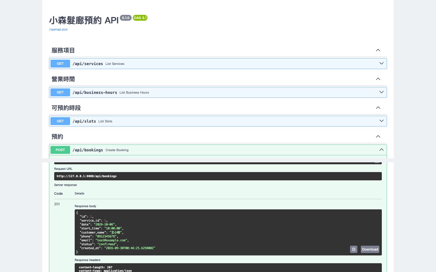The height and width of the screenshot is (272, 436).
Task: Open the /openapi.json link
Action: [58, 29]
